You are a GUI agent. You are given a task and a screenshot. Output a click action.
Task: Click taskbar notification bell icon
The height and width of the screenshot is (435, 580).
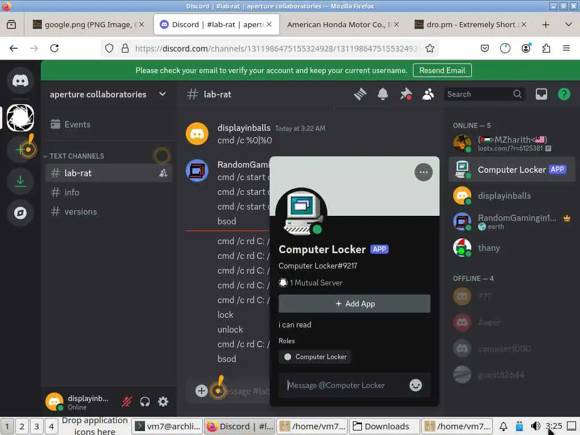[503, 426]
